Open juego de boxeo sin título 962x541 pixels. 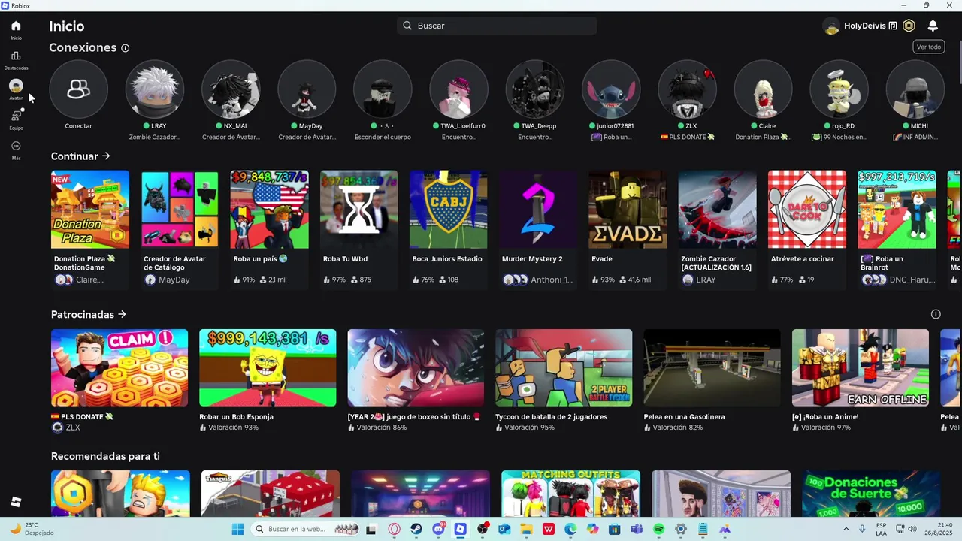coord(416,367)
